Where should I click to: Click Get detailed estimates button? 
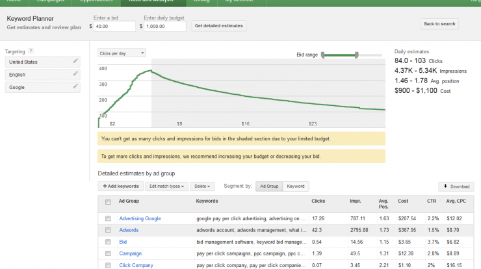218,26
